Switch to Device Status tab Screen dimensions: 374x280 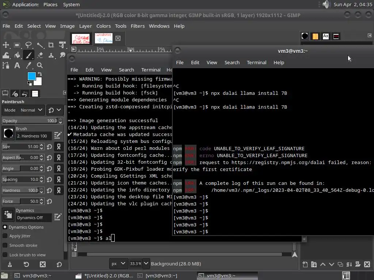coord(15,94)
